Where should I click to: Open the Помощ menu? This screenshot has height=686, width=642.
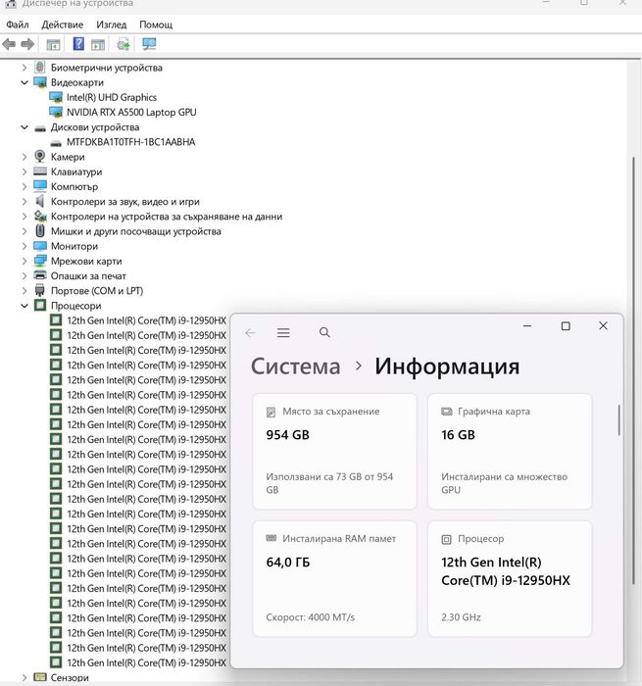click(x=156, y=24)
